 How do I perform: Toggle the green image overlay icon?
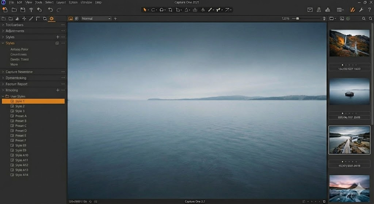pos(348,18)
